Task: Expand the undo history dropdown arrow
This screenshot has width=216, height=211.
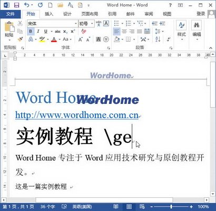Action: click(x=32, y=5)
